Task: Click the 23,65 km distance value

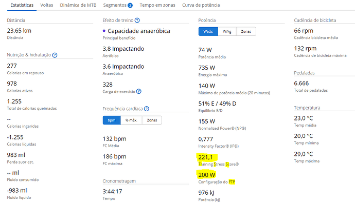Action: 19,31
